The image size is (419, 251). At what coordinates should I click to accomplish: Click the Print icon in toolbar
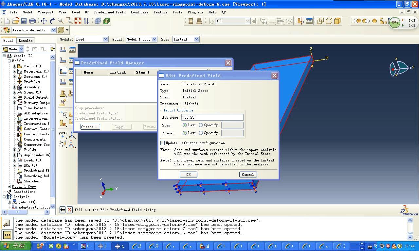32,21
